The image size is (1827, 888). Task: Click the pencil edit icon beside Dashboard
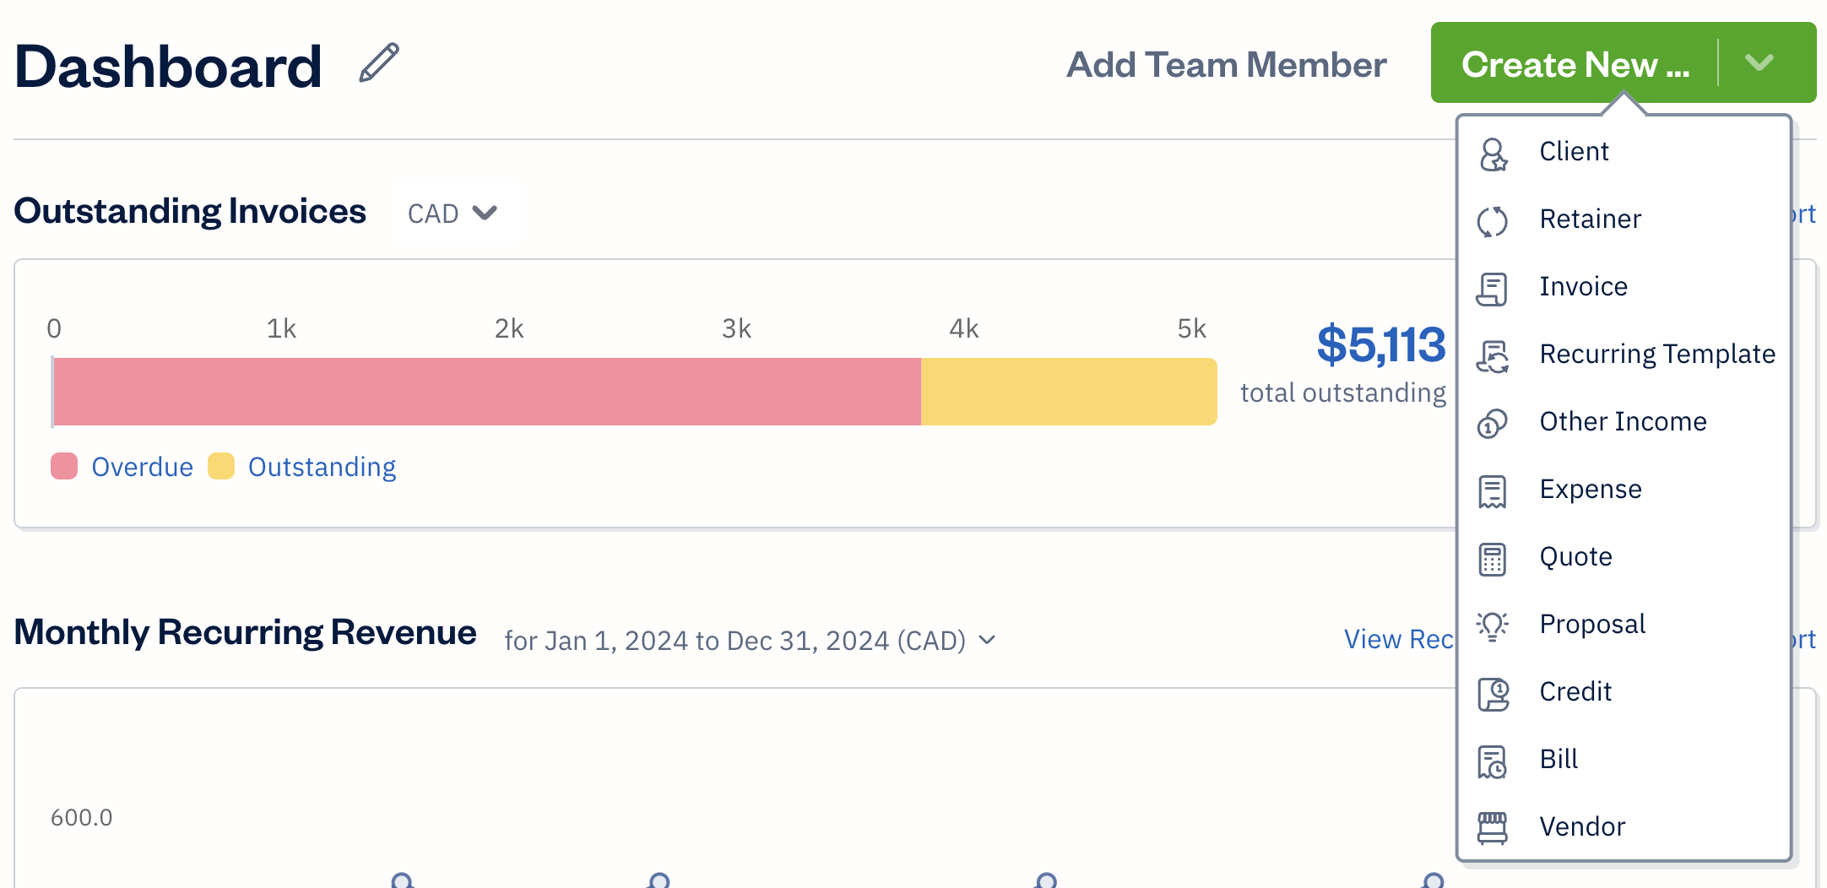pos(379,63)
